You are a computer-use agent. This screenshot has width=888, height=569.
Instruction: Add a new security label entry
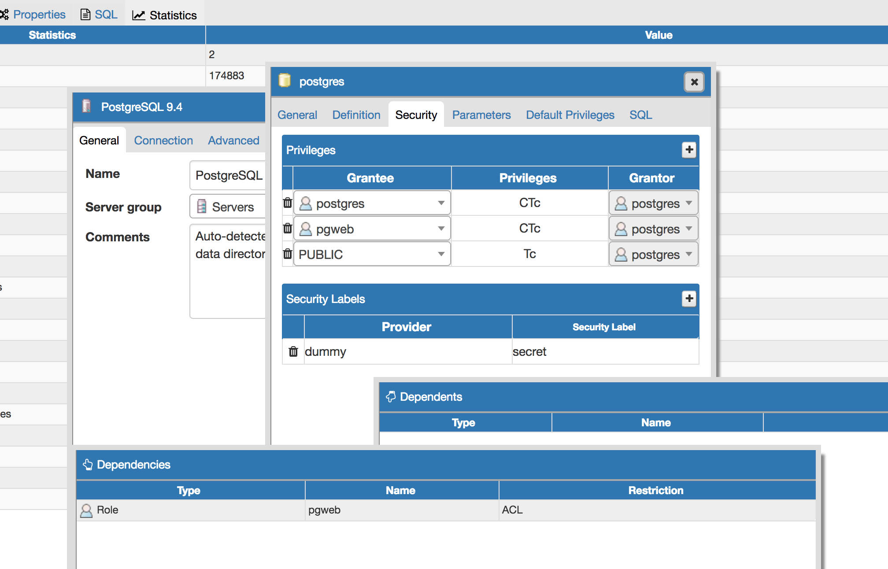point(689,299)
